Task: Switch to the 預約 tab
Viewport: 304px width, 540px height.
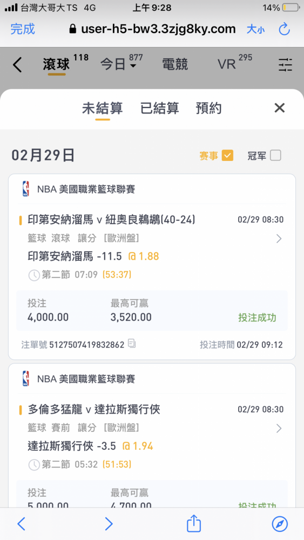Action: point(208,108)
